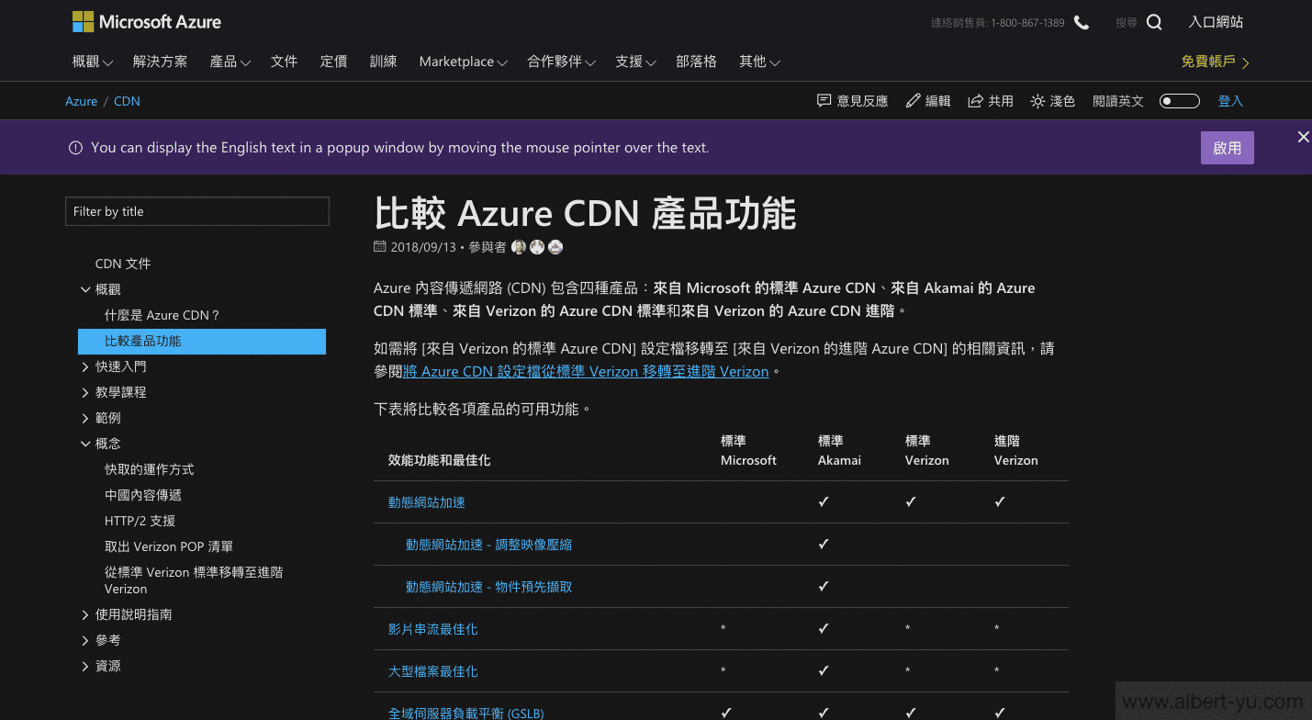Click the 意見反應 feedback icon

[x=824, y=101]
